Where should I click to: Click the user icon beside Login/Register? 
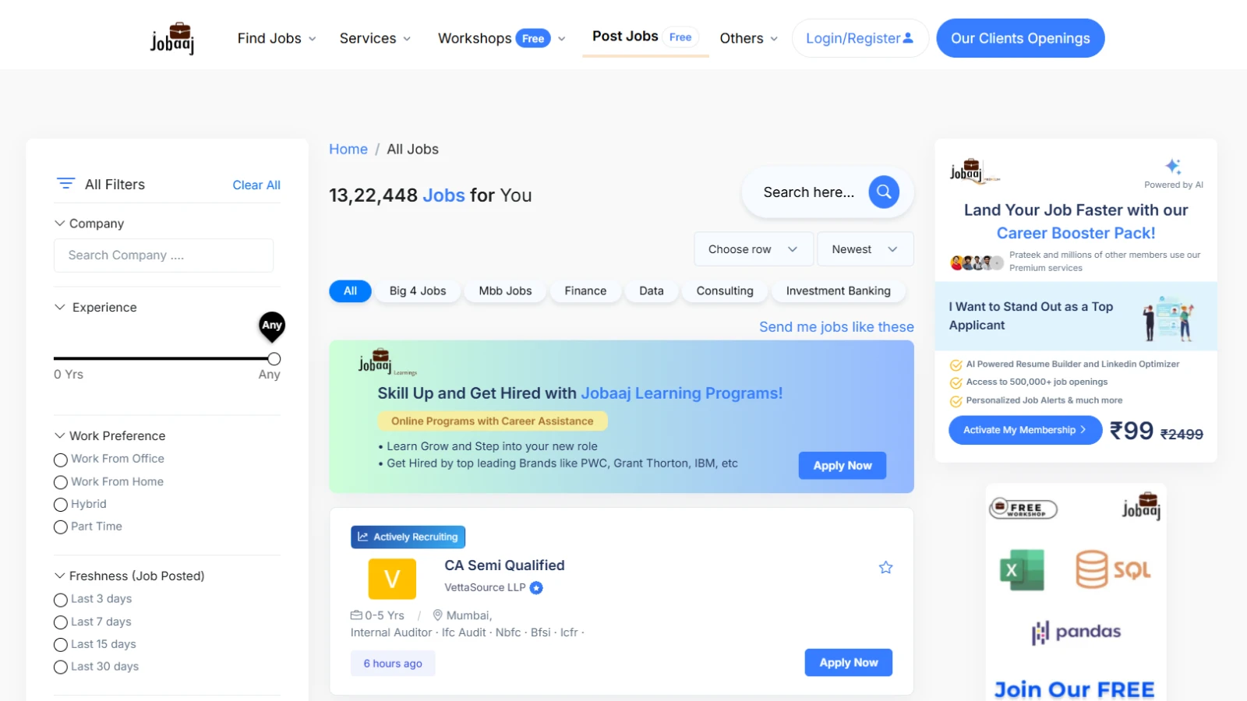coord(908,38)
